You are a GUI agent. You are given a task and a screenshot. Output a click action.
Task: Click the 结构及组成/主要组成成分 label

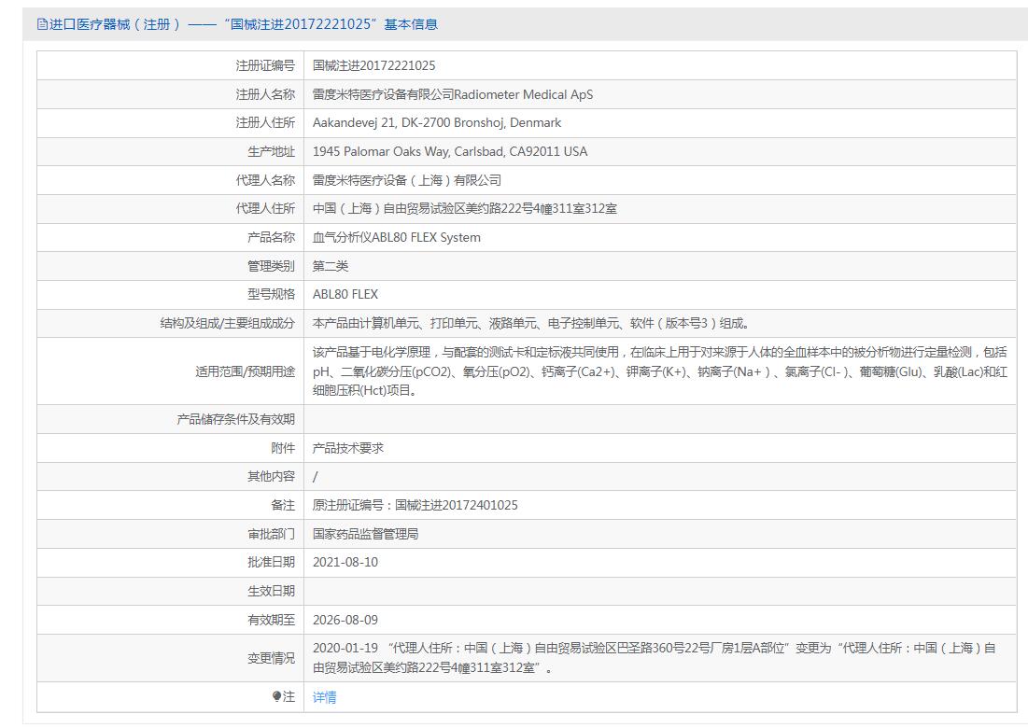pos(228,323)
